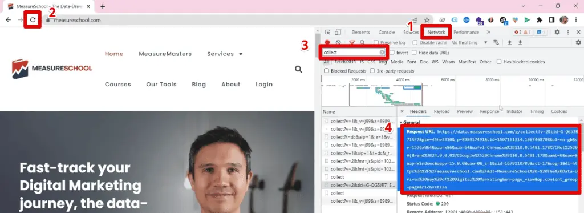Open the network search magnifier icon
The width and height of the screenshot is (584, 213).
pyautogui.click(x=362, y=42)
